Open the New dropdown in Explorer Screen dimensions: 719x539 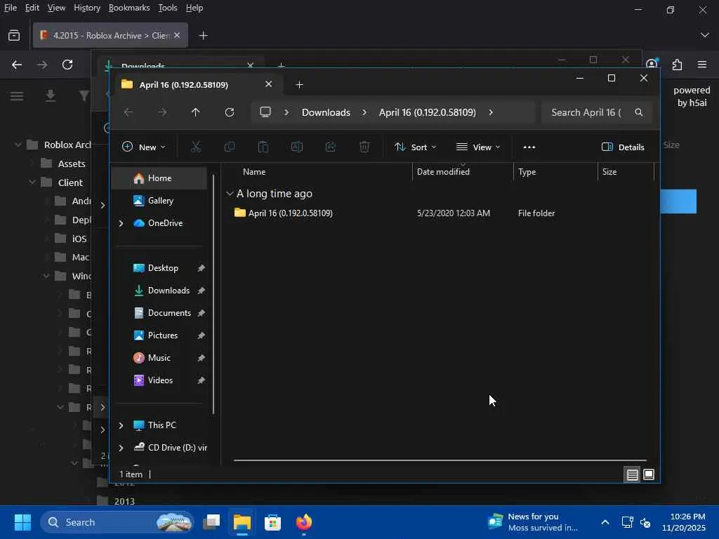point(143,147)
